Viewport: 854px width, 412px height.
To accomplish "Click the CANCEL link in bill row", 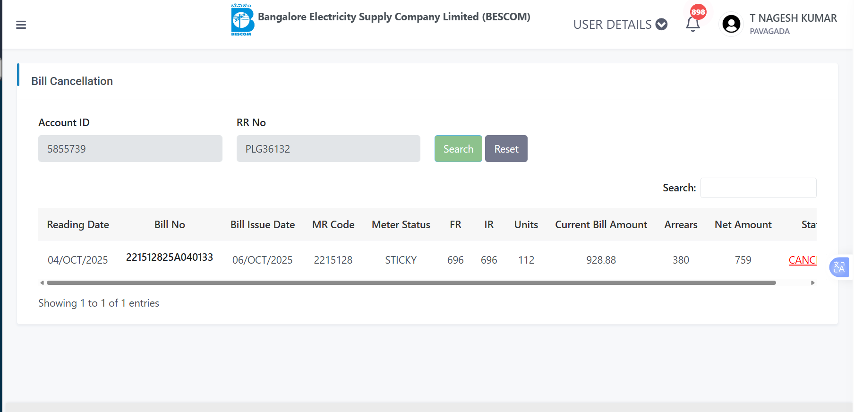I will coord(802,260).
